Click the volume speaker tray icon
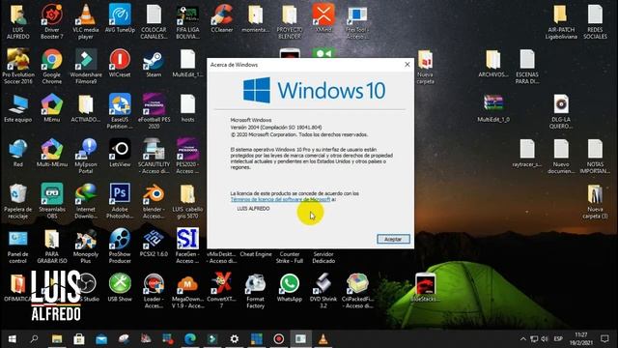Screen dimensions: 618x348 pyautogui.click(x=545, y=339)
